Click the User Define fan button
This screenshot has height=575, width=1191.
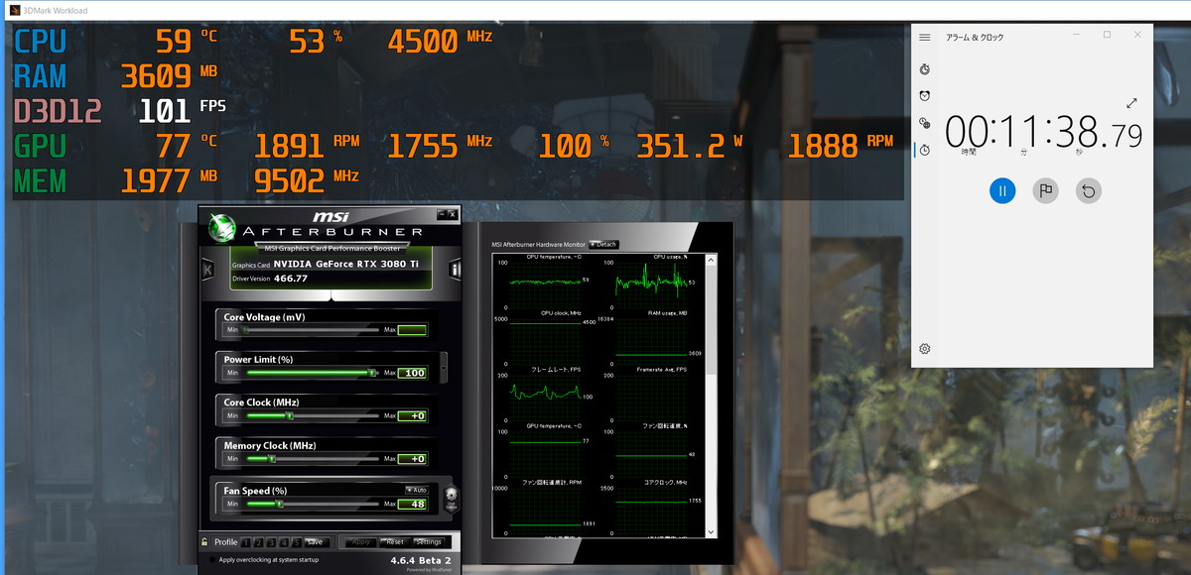[x=451, y=498]
